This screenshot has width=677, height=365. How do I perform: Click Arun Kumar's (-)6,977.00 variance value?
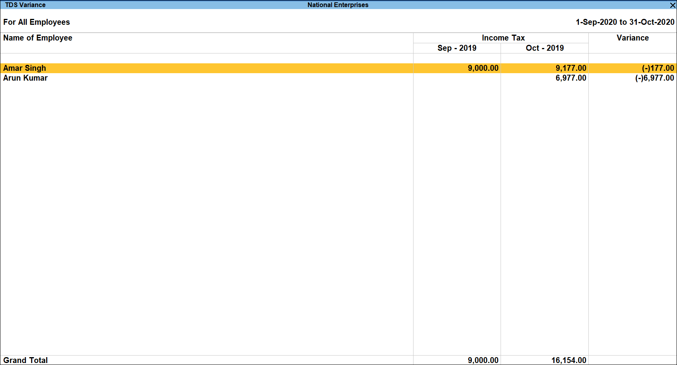(654, 78)
